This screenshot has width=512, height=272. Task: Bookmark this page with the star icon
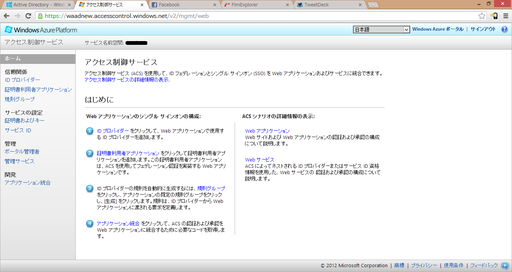click(x=482, y=16)
